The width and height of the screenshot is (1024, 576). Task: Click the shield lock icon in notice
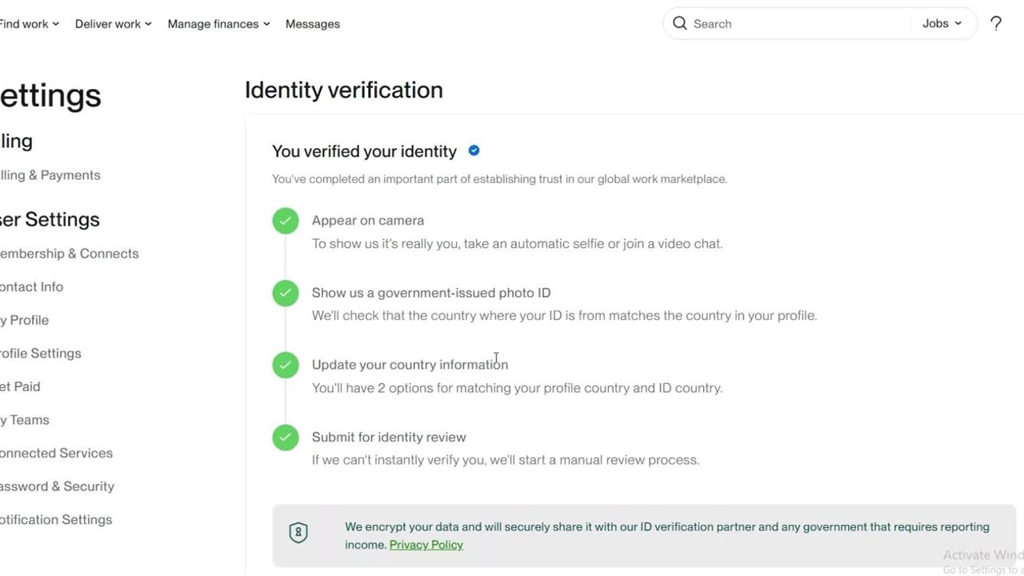click(298, 533)
